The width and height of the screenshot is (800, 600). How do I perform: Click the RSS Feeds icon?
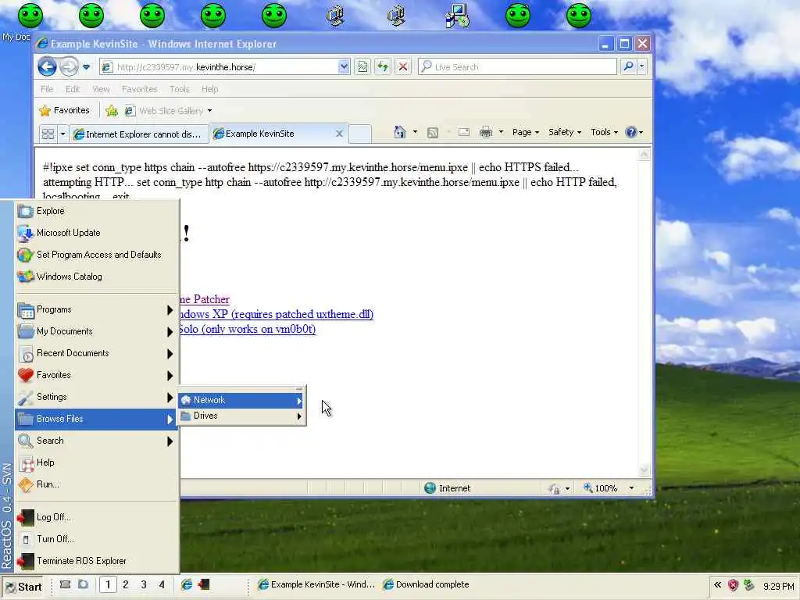433,133
